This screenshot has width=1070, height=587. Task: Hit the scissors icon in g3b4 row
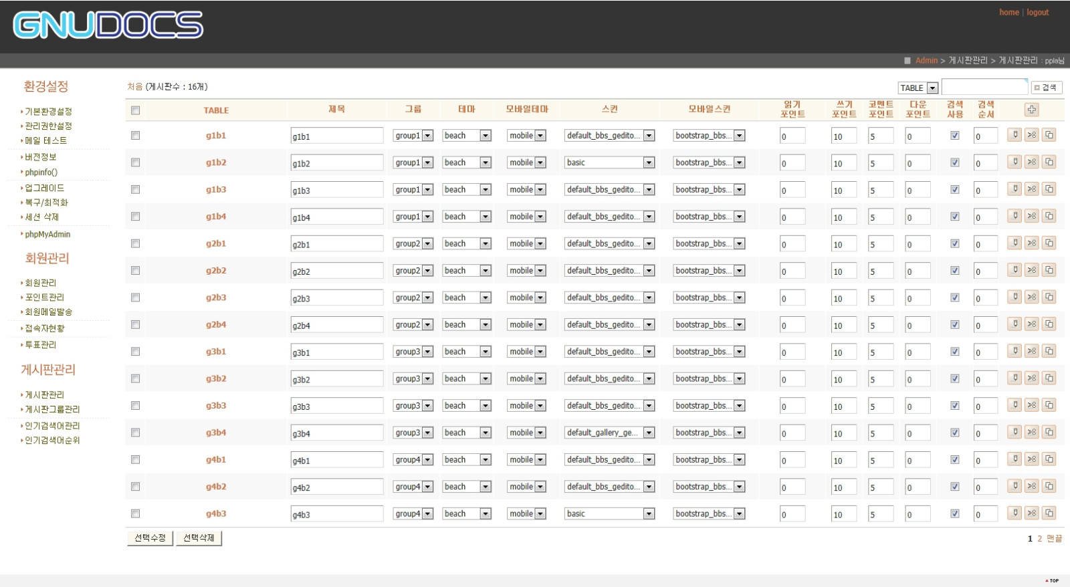point(1032,432)
